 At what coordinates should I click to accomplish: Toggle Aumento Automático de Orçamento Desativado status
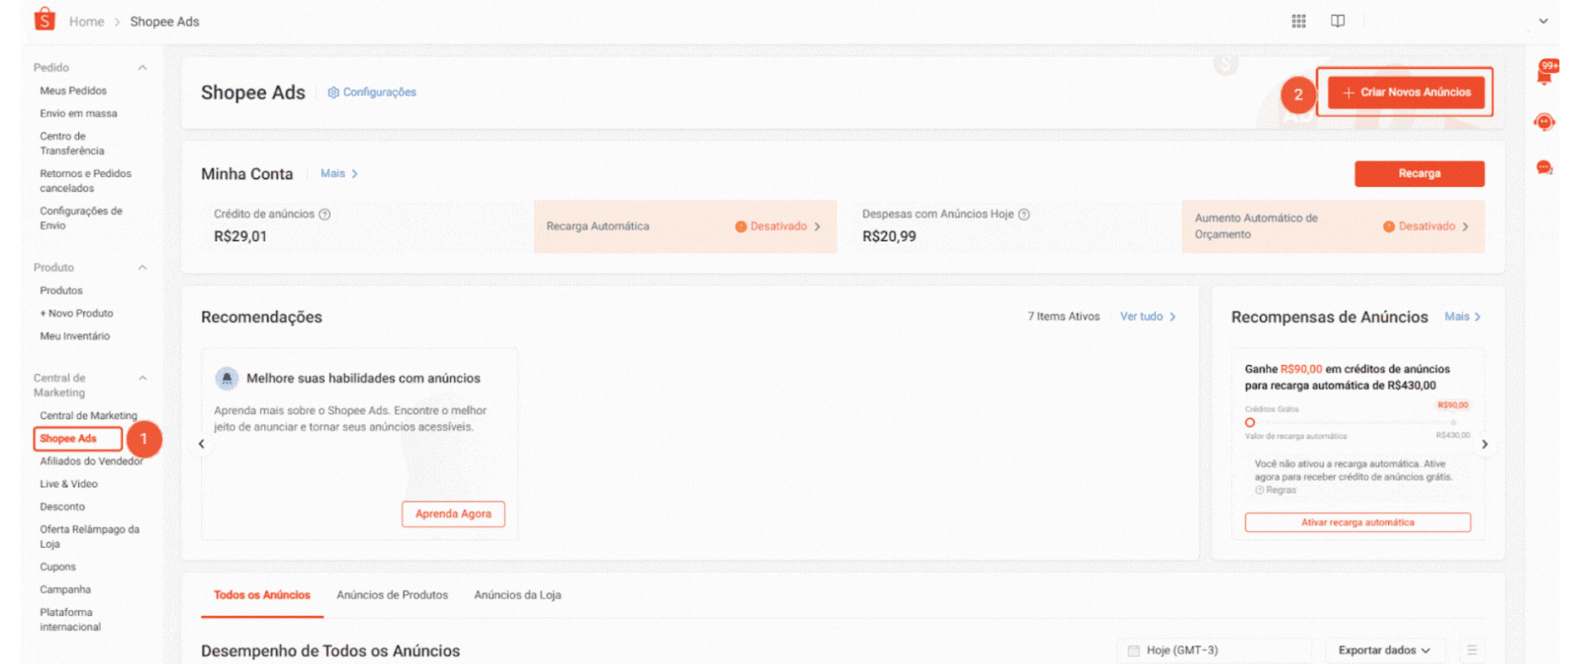click(x=1426, y=227)
